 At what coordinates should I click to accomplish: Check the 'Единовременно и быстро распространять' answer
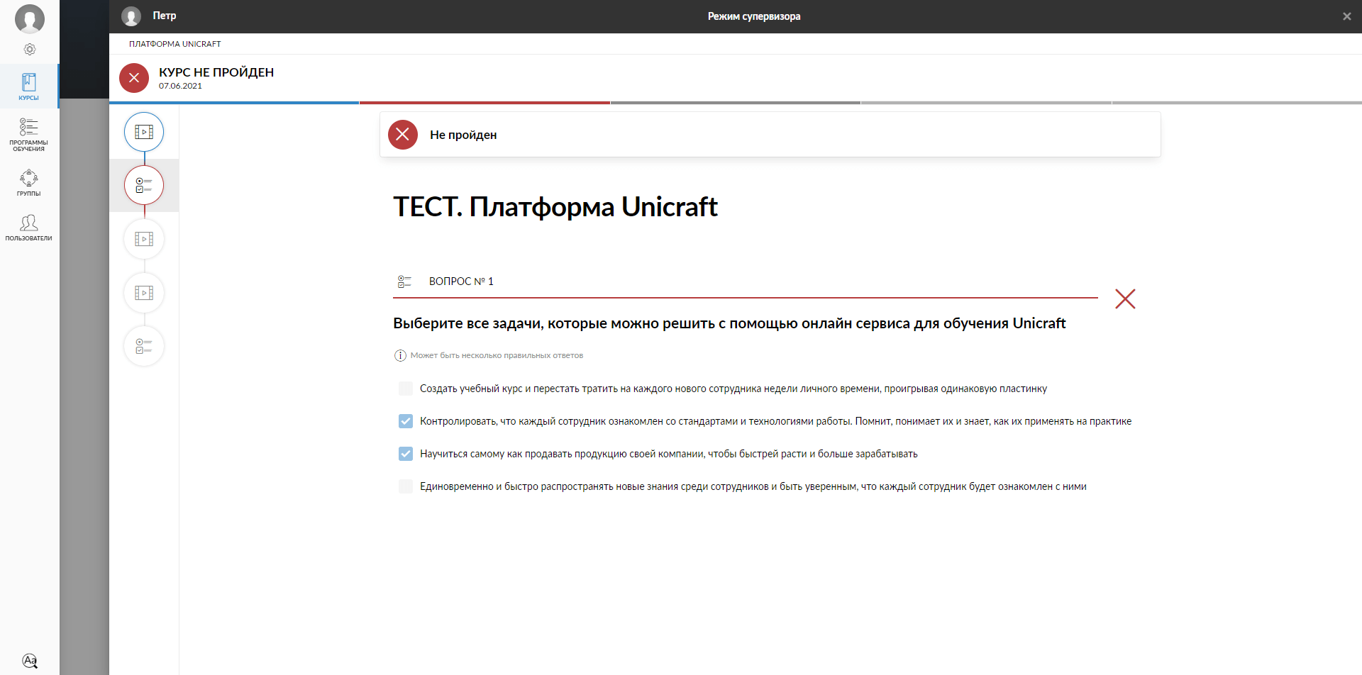(x=406, y=486)
